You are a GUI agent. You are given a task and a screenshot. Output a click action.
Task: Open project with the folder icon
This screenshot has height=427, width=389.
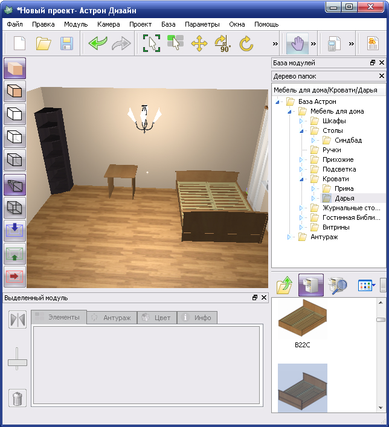click(x=43, y=43)
